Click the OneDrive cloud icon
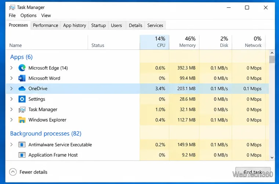The height and width of the screenshot is (184, 279). [x=22, y=88]
